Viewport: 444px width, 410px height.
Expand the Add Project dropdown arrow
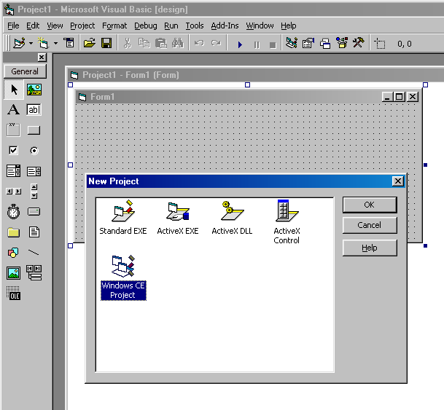pos(31,44)
